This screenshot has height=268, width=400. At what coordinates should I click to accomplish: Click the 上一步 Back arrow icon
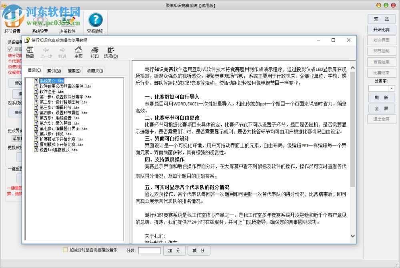pos(46,52)
